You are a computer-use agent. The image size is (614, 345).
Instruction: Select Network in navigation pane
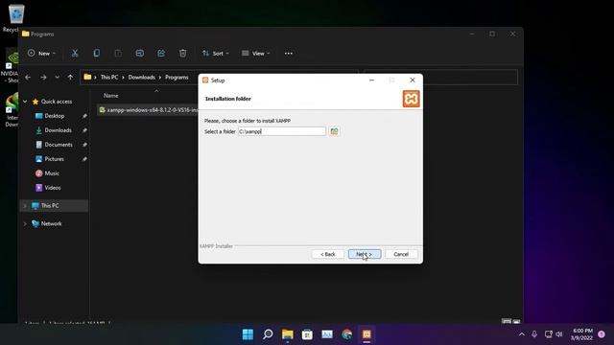(x=51, y=223)
